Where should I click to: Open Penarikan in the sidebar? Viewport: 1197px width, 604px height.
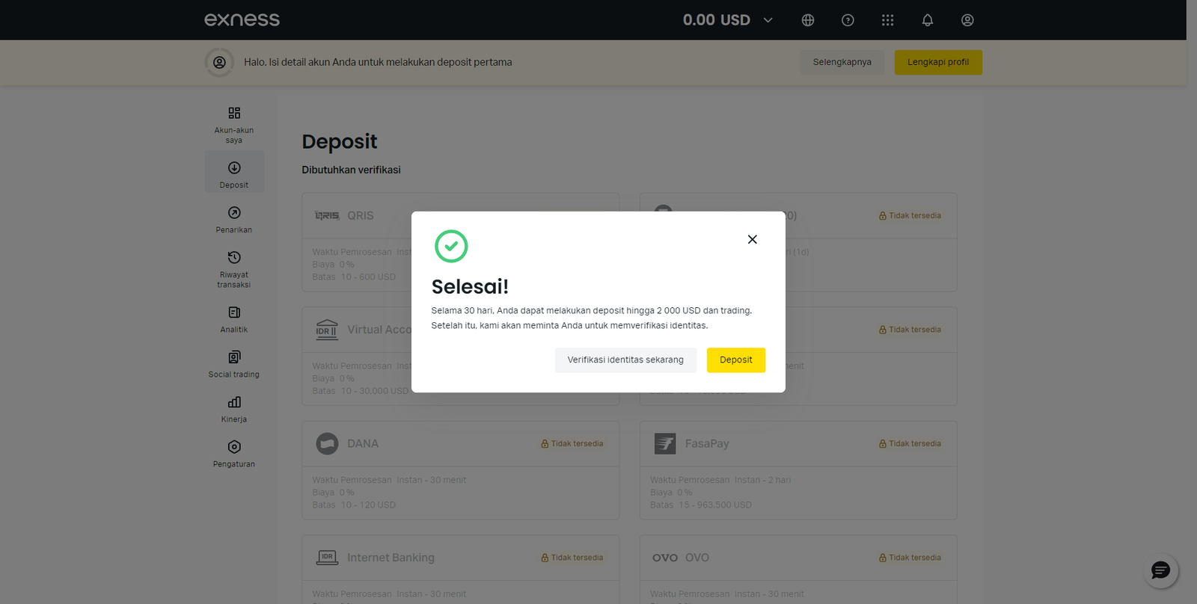(x=234, y=220)
